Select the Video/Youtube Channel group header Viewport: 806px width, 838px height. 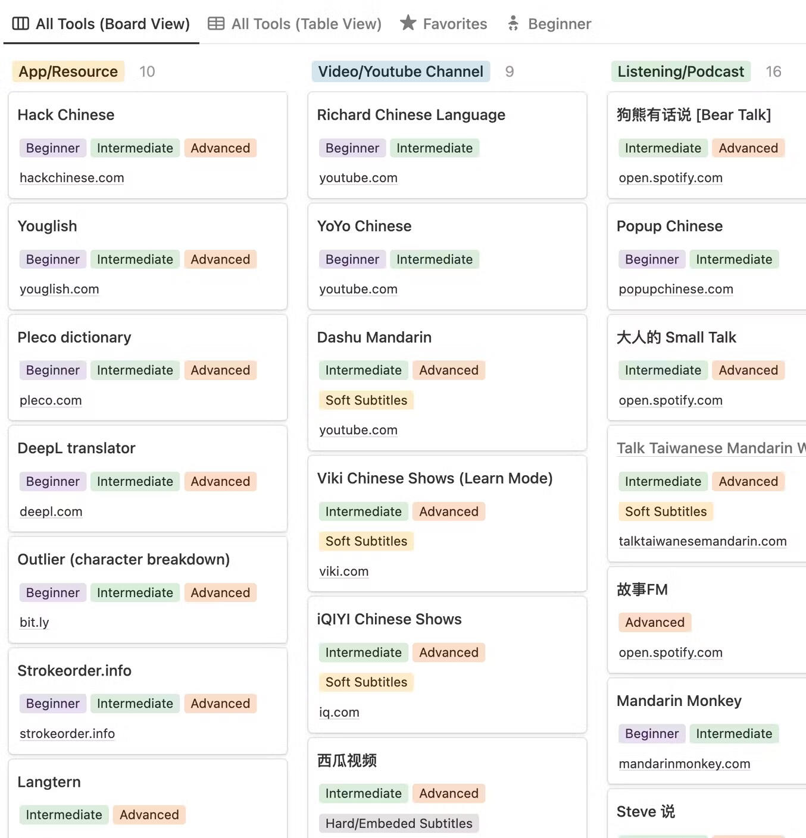[401, 71]
